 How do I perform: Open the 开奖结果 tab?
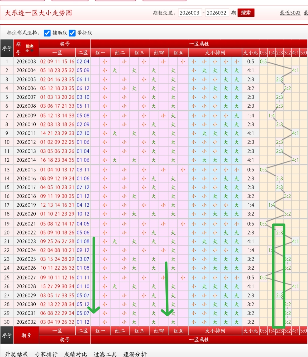coord(17,354)
